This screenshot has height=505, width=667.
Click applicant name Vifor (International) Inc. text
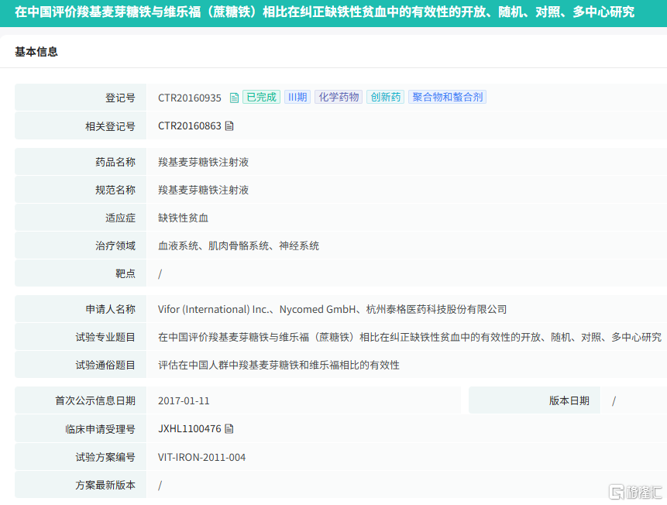[x=213, y=309]
